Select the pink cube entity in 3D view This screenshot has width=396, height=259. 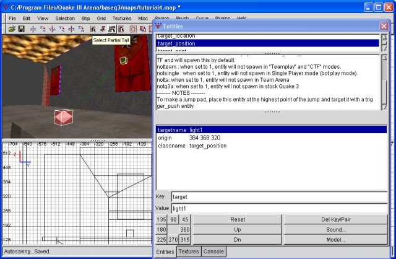pyautogui.click(x=64, y=117)
